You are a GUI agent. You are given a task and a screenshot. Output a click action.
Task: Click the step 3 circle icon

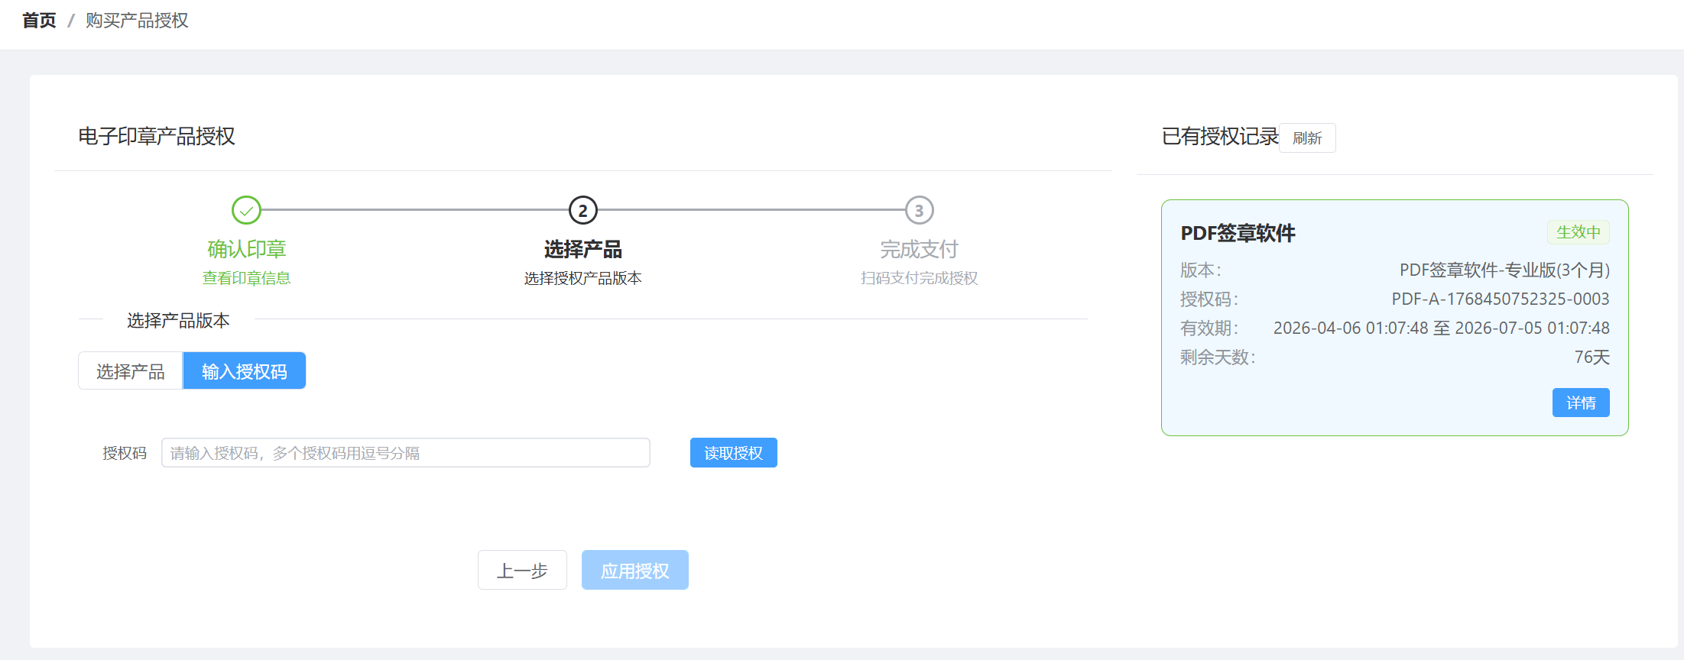[x=919, y=210]
